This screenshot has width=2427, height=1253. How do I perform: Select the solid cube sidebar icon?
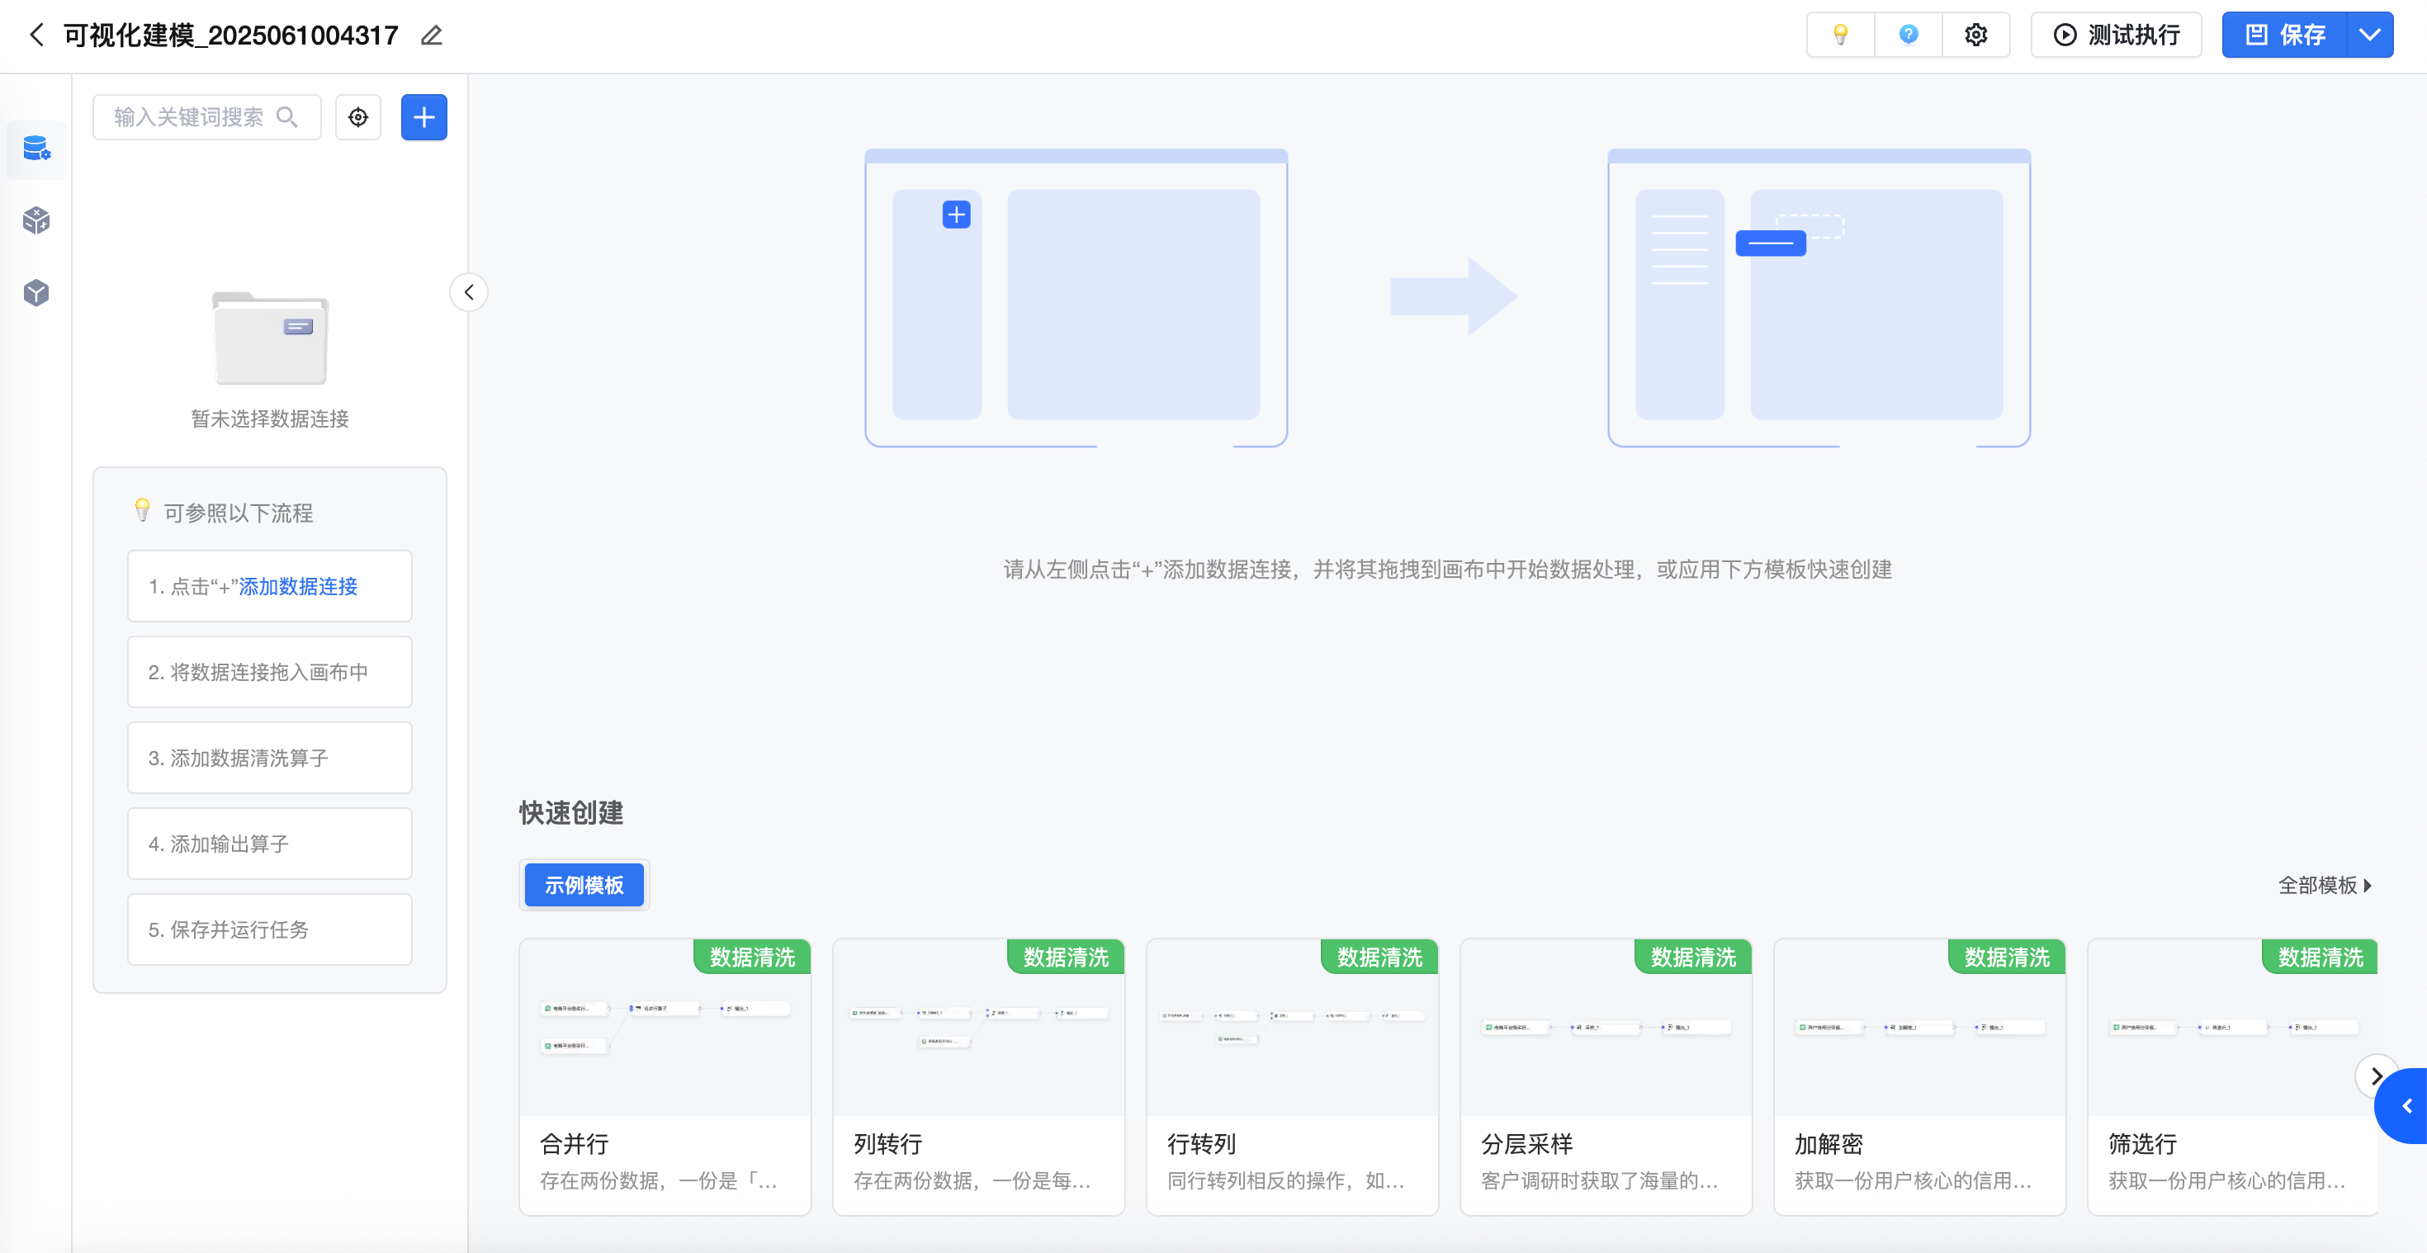(35, 292)
